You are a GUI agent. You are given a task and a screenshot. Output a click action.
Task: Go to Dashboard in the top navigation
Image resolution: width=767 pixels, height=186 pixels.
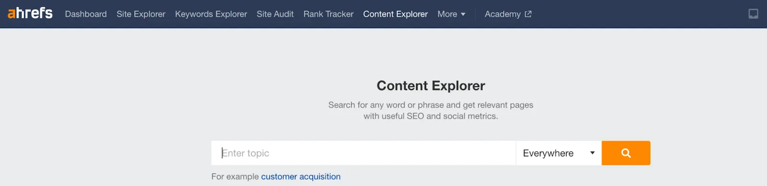pos(86,14)
